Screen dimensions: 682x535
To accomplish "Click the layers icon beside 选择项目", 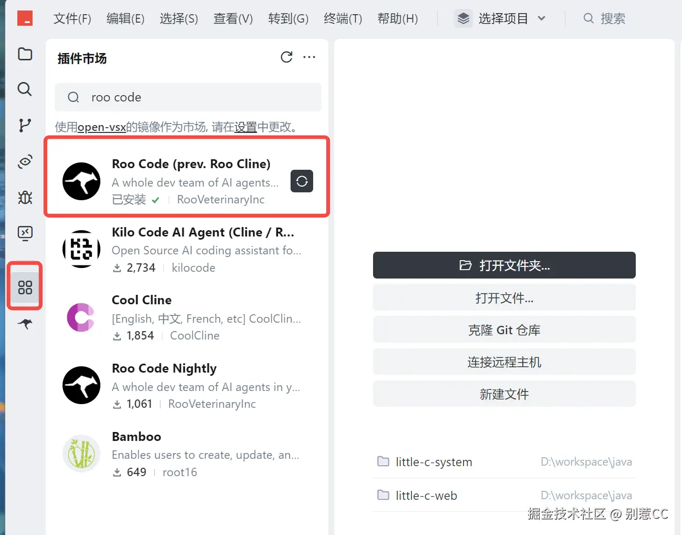I will (x=463, y=19).
